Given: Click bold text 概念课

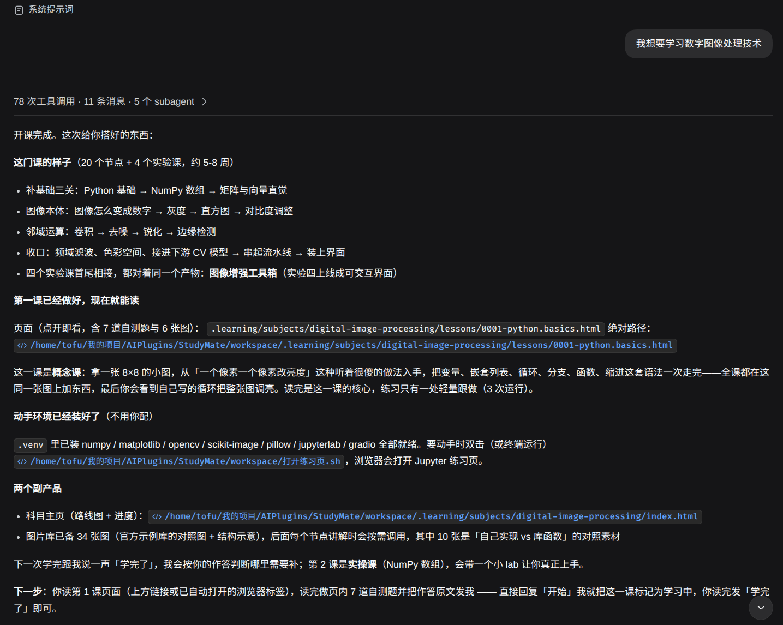Looking at the screenshot, I should [67, 372].
